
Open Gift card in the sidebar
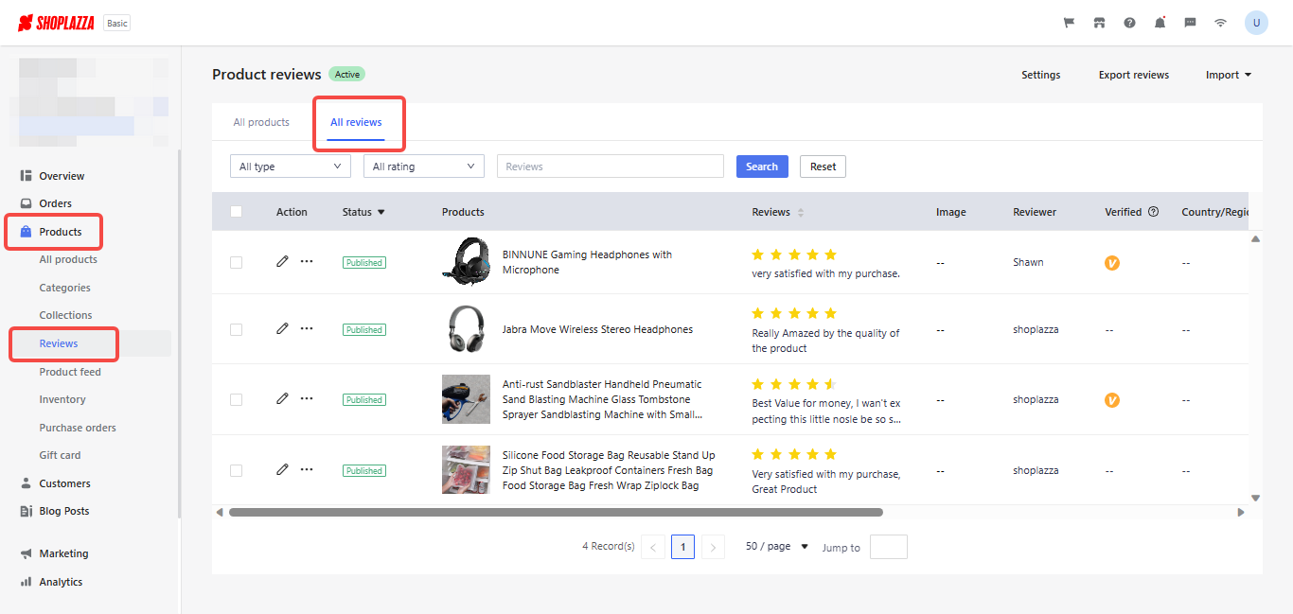tap(60, 455)
